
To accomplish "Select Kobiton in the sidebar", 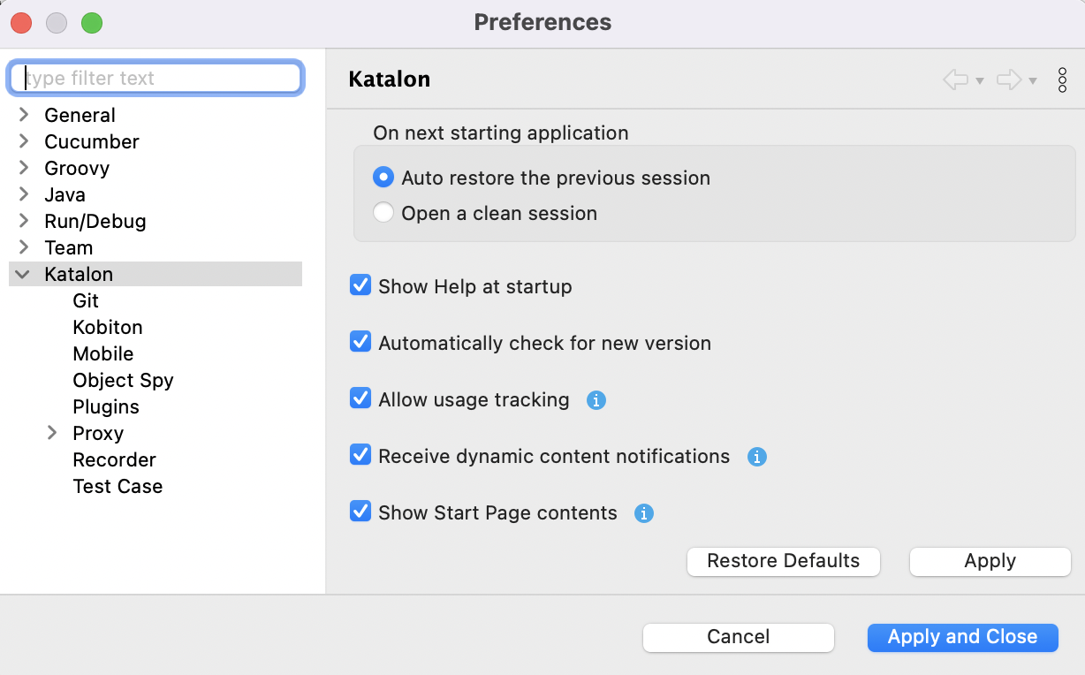I will (108, 327).
